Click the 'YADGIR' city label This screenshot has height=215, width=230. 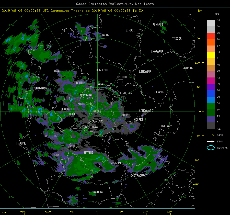tap(177, 39)
